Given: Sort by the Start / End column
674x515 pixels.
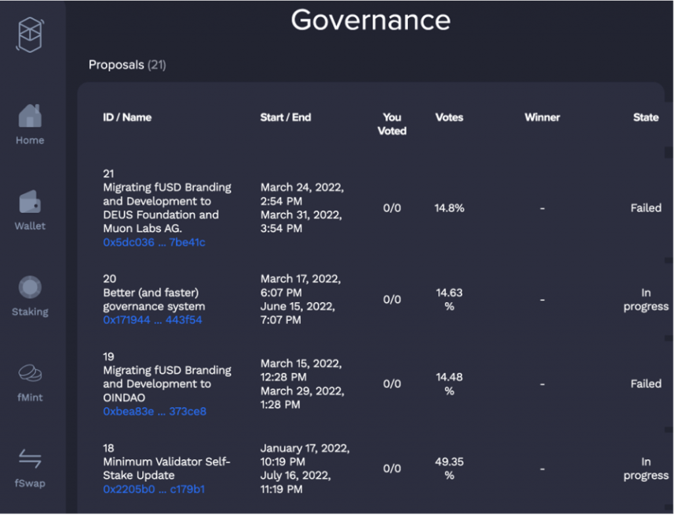Looking at the screenshot, I should pos(286,117).
